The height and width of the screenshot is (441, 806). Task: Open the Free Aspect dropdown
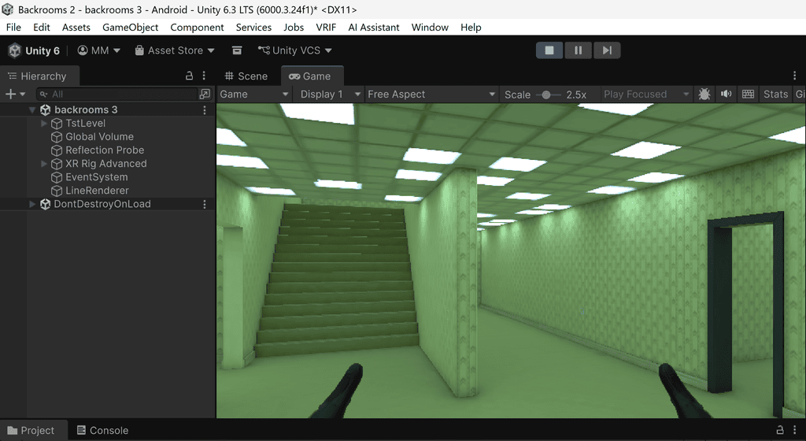[431, 94]
